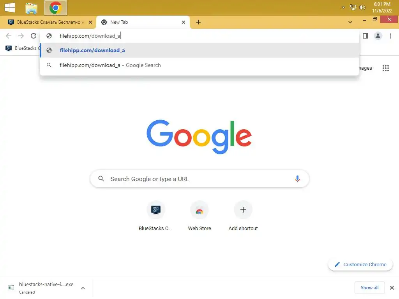
Task: Reload the current page
Action: 34,36
